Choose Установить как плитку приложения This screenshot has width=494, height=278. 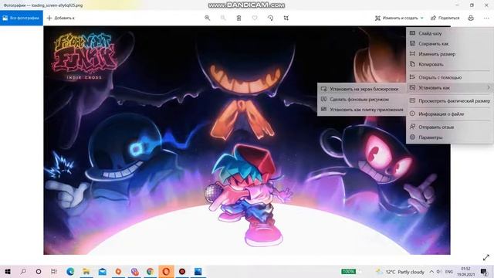(x=362, y=110)
